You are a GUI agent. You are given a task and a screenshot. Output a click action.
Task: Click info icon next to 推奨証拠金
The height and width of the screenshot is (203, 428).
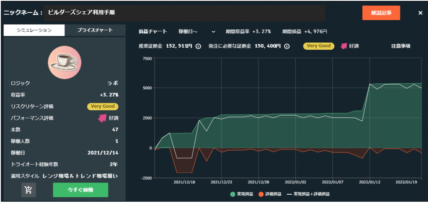(x=198, y=46)
